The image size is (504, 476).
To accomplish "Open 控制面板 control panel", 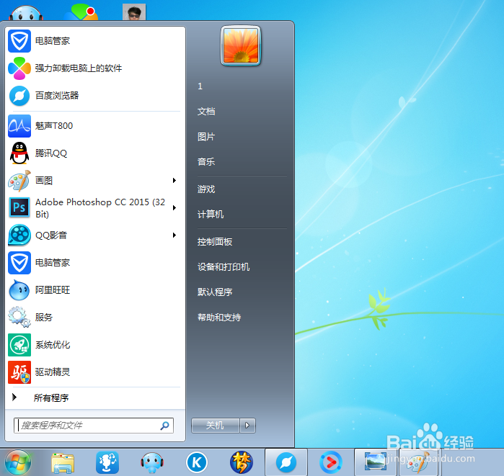I will coord(215,242).
